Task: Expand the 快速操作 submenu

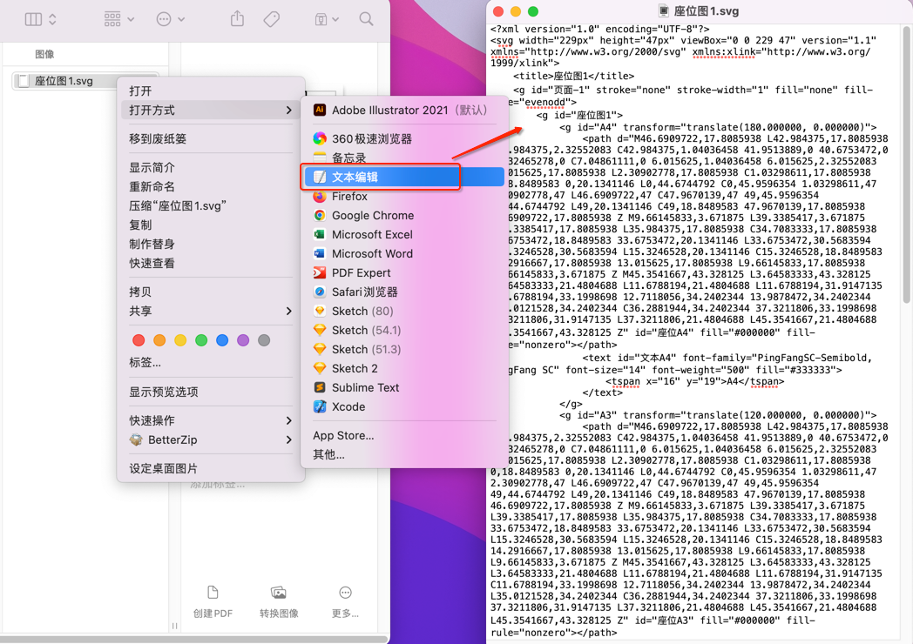Action: tap(211, 420)
